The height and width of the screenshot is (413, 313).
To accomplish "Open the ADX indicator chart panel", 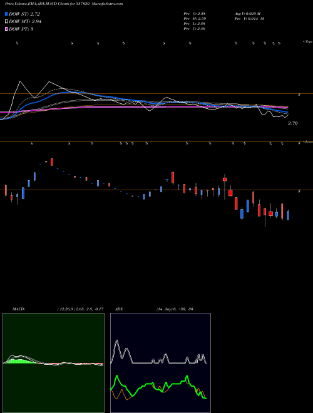I will (x=160, y=363).
